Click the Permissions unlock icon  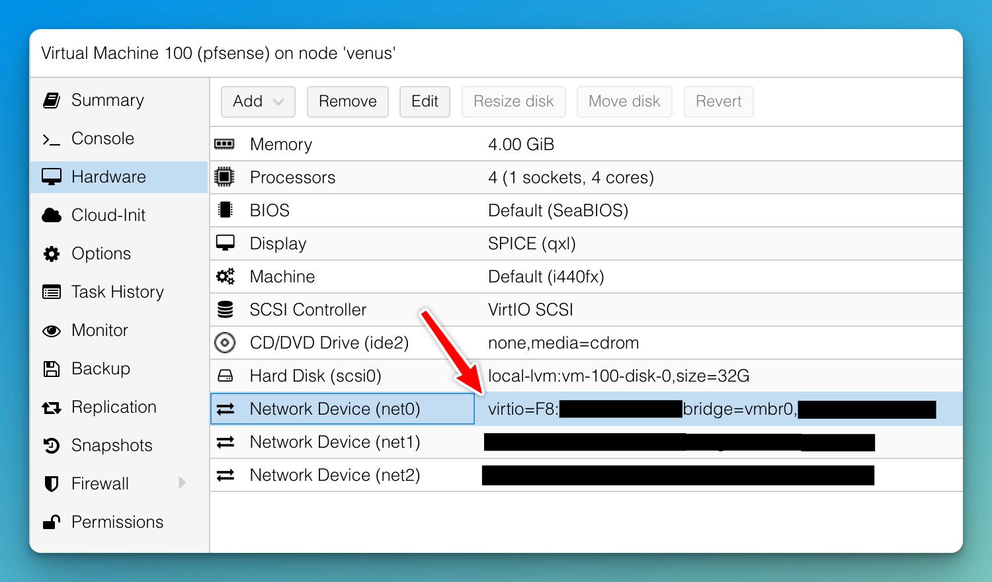tap(52, 522)
